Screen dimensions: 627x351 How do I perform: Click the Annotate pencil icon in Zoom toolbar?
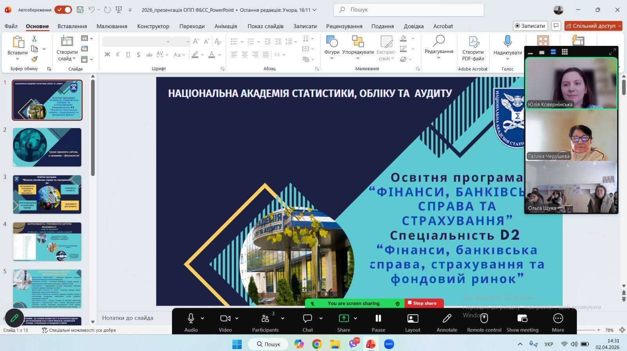(x=447, y=318)
